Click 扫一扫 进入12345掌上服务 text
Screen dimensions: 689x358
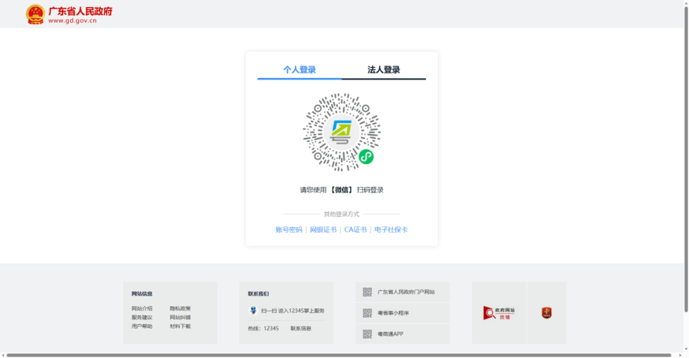(293, 311)
